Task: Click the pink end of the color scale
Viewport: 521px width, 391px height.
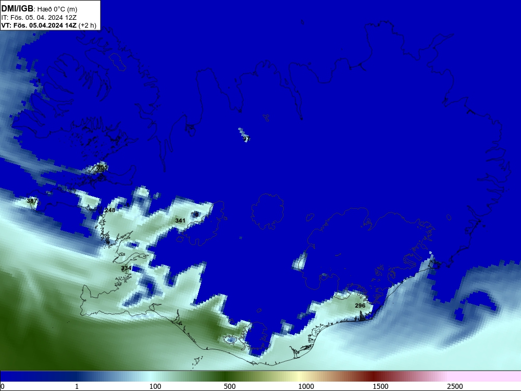Action: [x=485, y=376]
